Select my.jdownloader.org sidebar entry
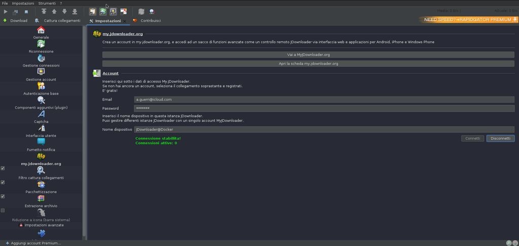519x246 pixels. click(41, 159)
